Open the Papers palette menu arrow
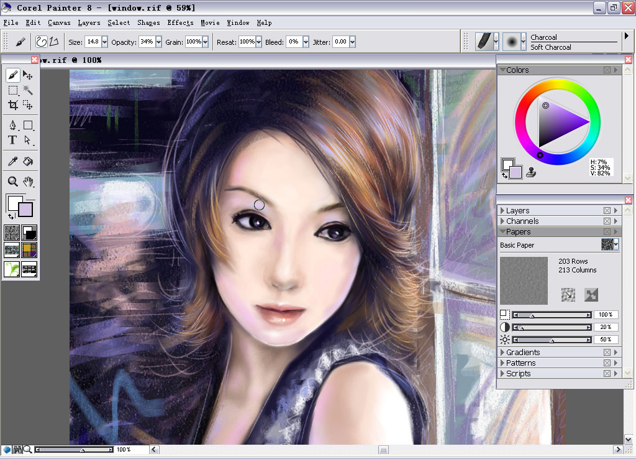Viewport: 636px width, 459px height. 616,231
